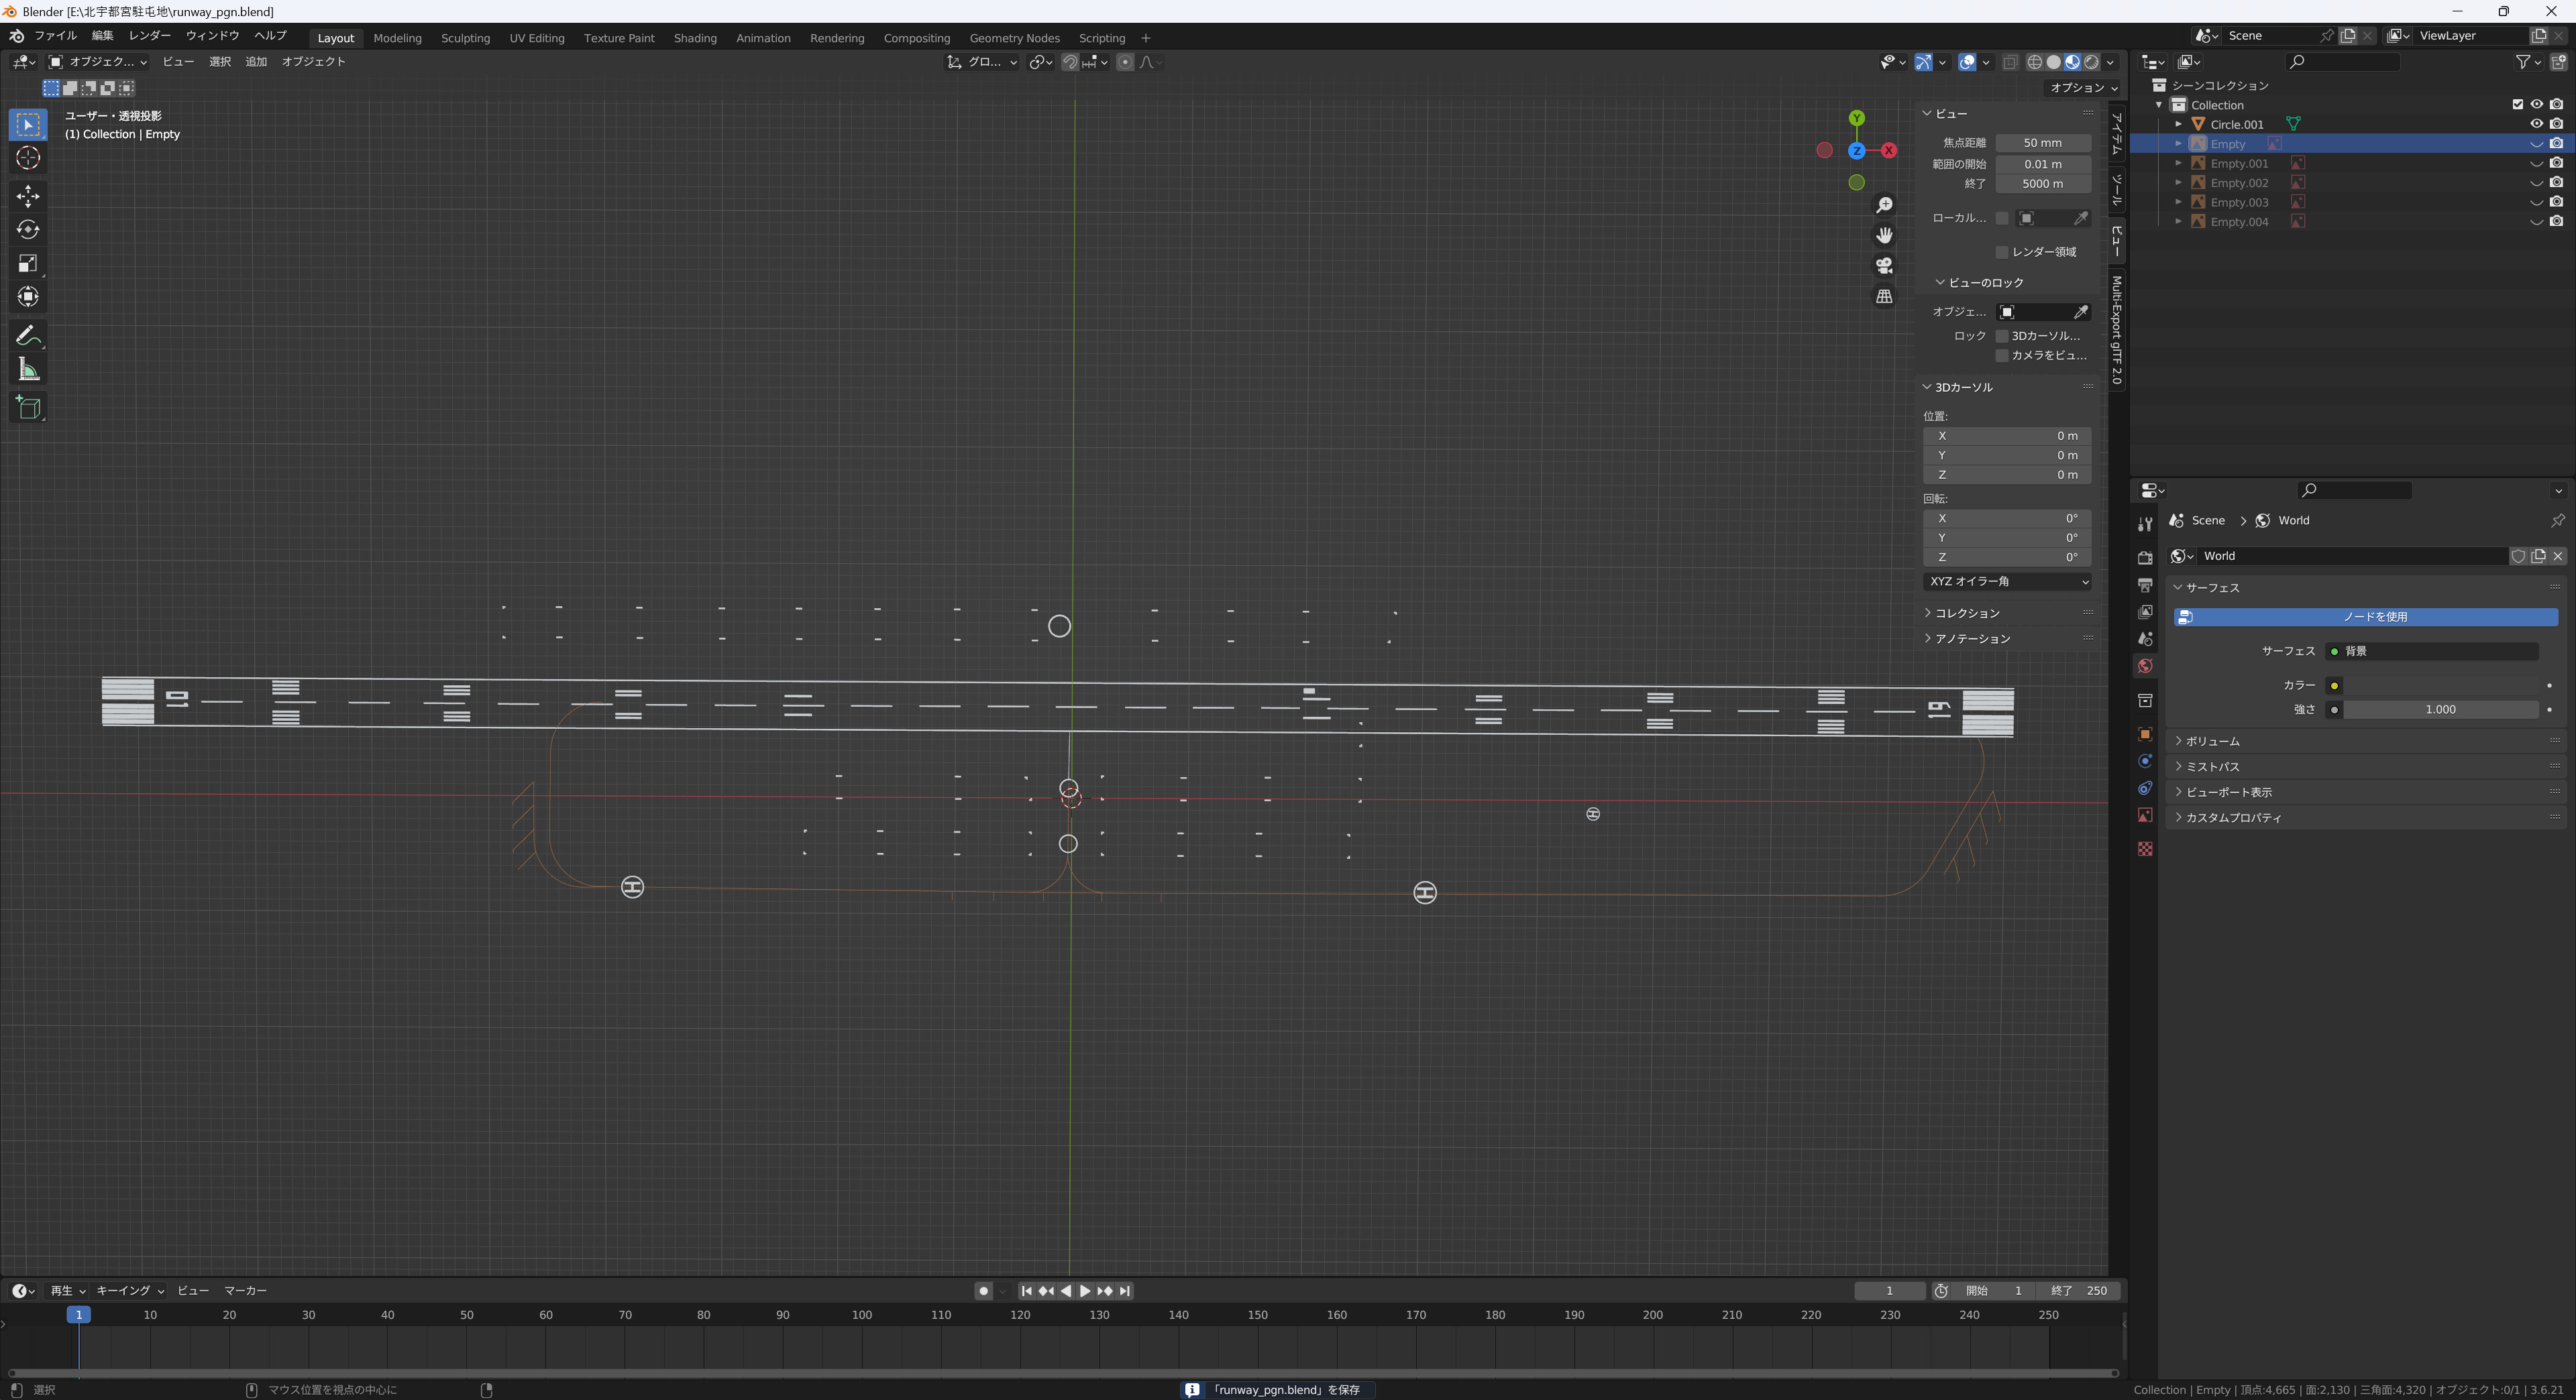Click the Blender logo menu icon

click(x=16, y=36)
